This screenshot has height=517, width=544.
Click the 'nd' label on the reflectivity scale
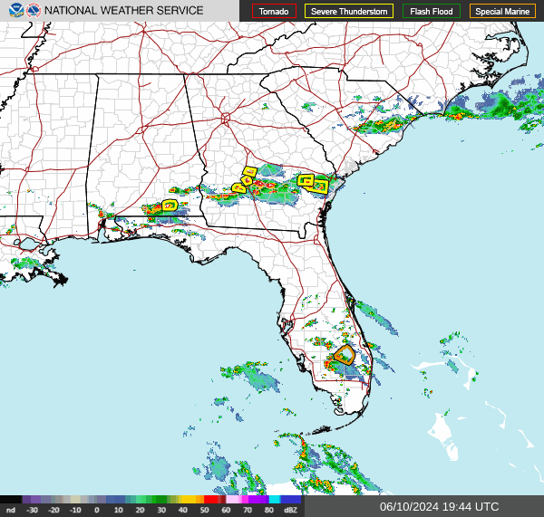pyautogui.click(x=11, y=510)
